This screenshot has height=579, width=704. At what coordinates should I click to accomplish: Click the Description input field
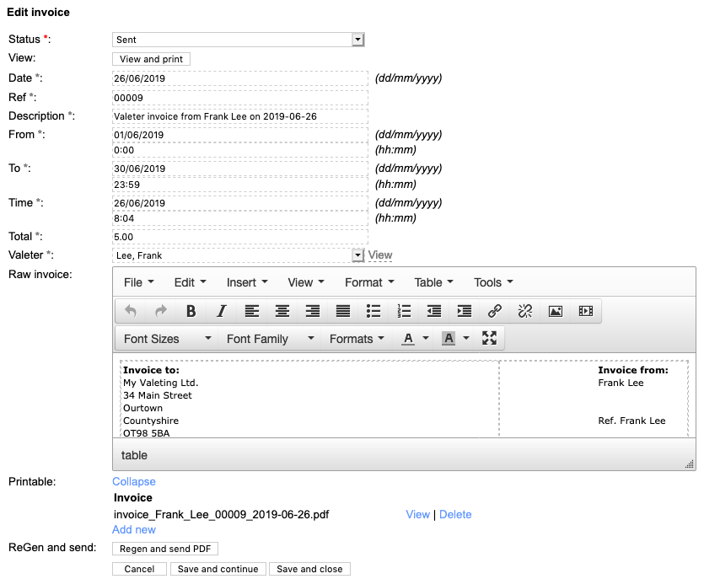coord(239,116)
